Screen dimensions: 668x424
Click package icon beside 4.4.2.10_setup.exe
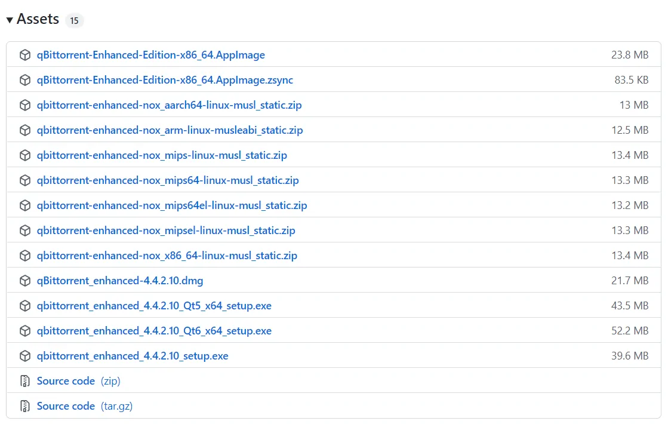(25, 357)
